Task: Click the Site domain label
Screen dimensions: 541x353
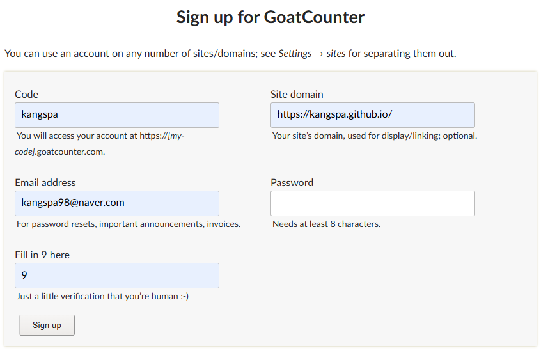Action: click(297, 94)
